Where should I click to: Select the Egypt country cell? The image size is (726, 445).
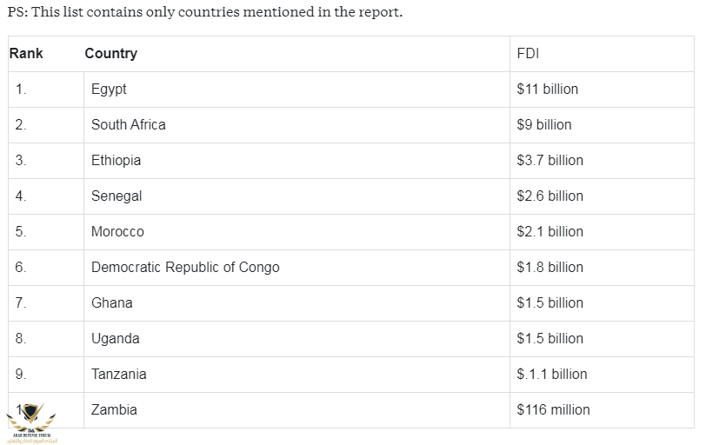click(x=109, y=90)
